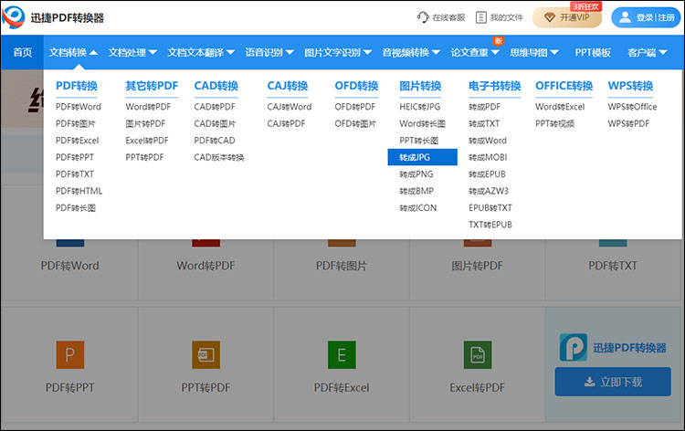The height and width of the screenshot is (431, 685).
Task: Open PDF转TXT tile label
Action: click(x=613, y=266)
